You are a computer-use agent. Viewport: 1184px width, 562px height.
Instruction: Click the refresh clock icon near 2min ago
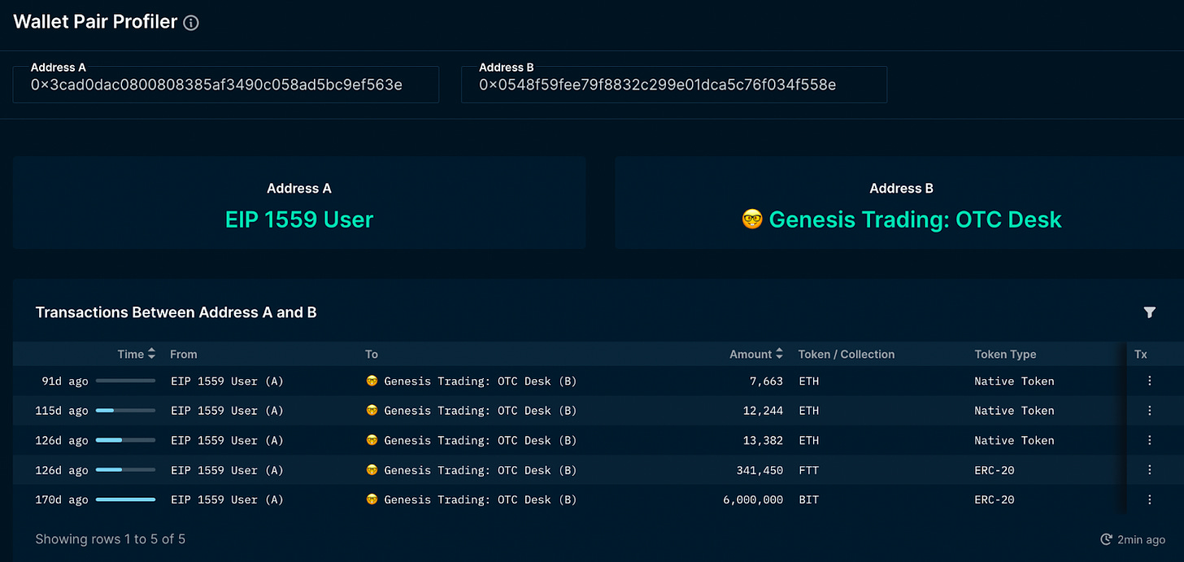1106,539
